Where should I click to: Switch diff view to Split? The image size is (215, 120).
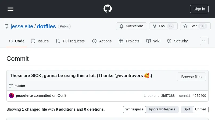coord(187,109)
